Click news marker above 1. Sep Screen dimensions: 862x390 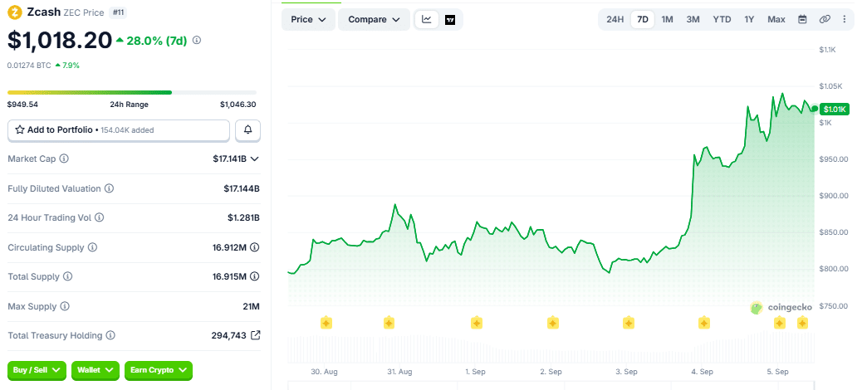tap(477, 323)
